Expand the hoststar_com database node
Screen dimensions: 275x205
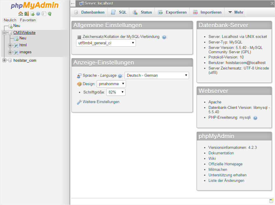[x=4, y=60]
